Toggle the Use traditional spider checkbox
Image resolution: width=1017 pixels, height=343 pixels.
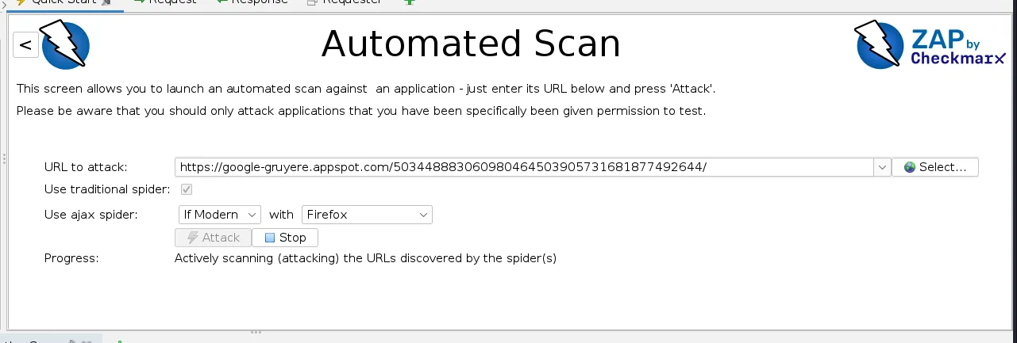pos(187,189)
